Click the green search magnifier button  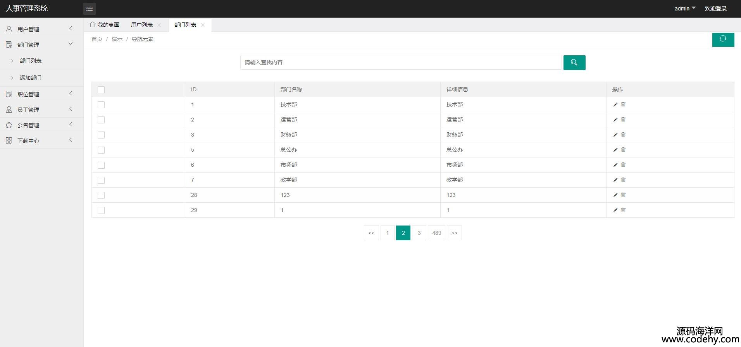574,63
